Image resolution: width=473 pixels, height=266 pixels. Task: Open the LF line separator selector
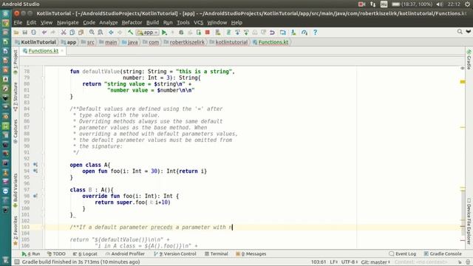(x=333, y=262)
